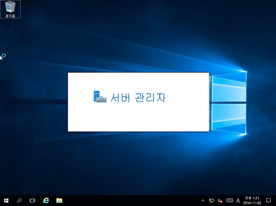Screen dimensions: 276x206
Task: Click the network status tray icon
Action: pos(211,201)
